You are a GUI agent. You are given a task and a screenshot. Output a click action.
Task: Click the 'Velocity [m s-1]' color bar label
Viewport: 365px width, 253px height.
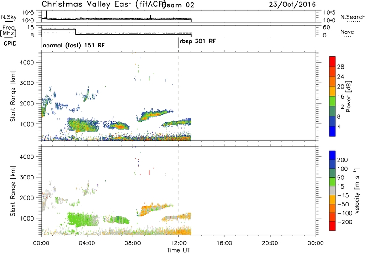coord(356,190)
